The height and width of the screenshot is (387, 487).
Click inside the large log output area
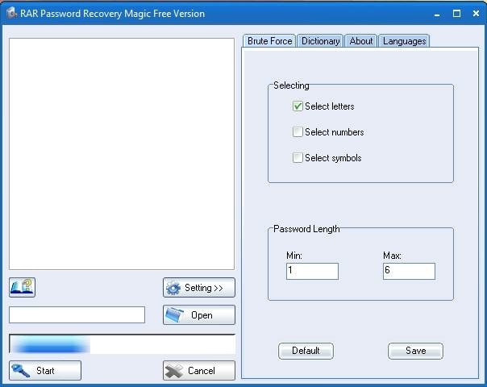(x=122, y=154)
